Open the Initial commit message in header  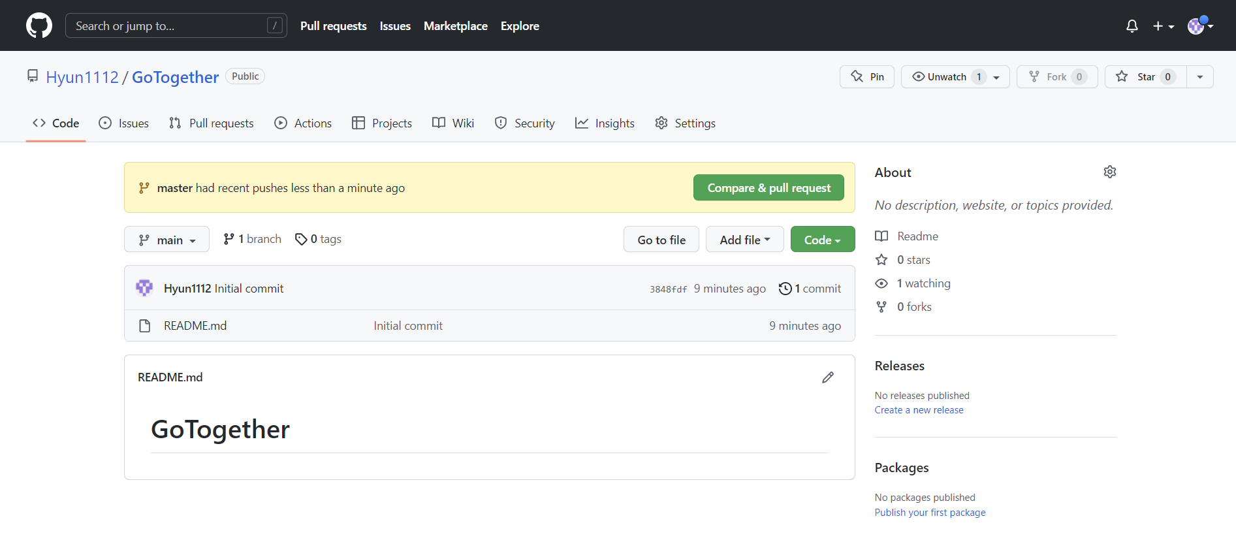249,289
